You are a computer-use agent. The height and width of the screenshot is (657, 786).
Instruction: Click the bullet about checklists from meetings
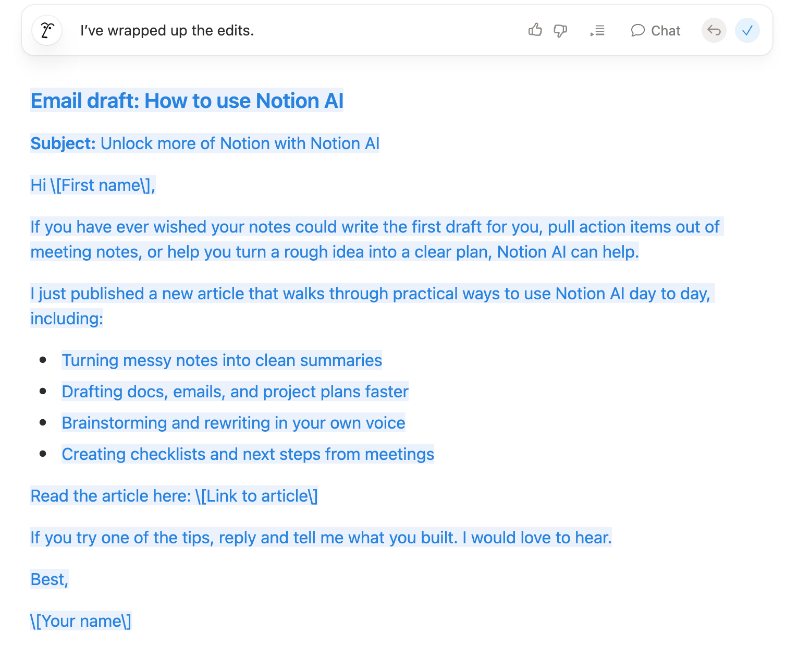click(x=248, y=454)
